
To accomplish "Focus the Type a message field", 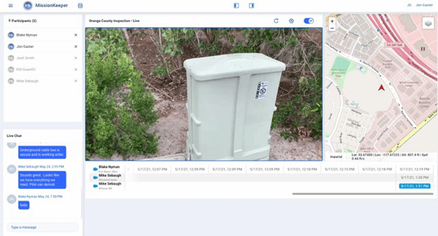I will [x=43, y=227].
